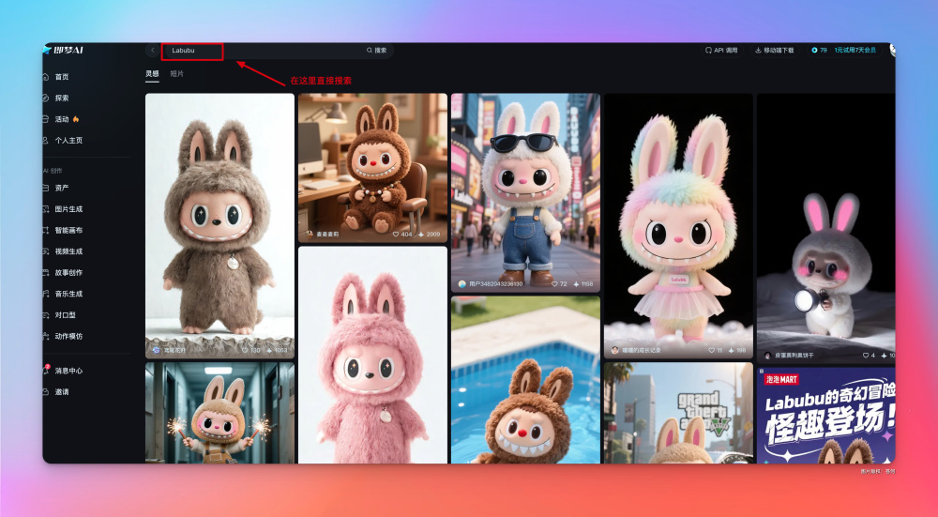Click the heart icon showing 4 likes
The width and height of the screenshot is (938, 517).
coord(865,356)
